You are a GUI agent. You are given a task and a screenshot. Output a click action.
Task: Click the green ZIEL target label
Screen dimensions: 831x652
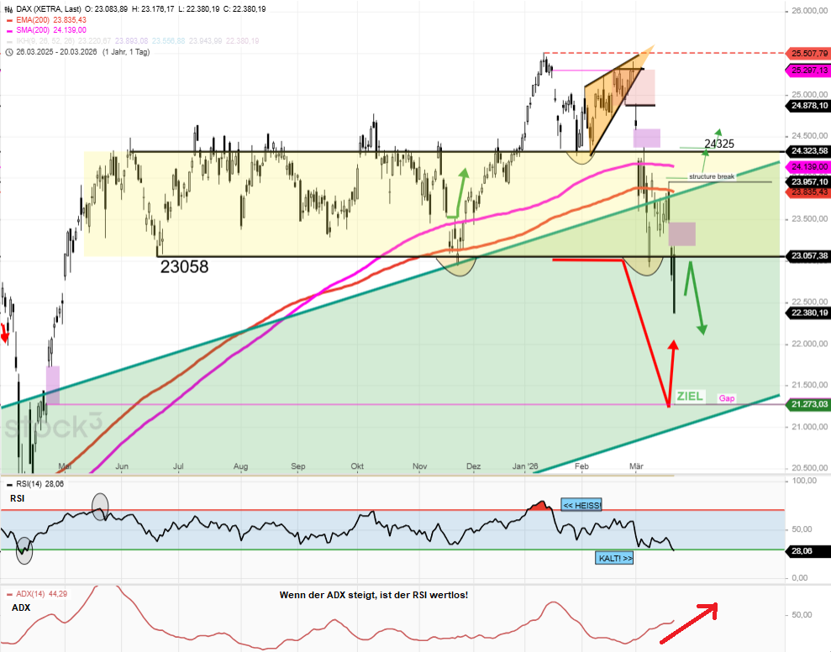click(690, 396)
